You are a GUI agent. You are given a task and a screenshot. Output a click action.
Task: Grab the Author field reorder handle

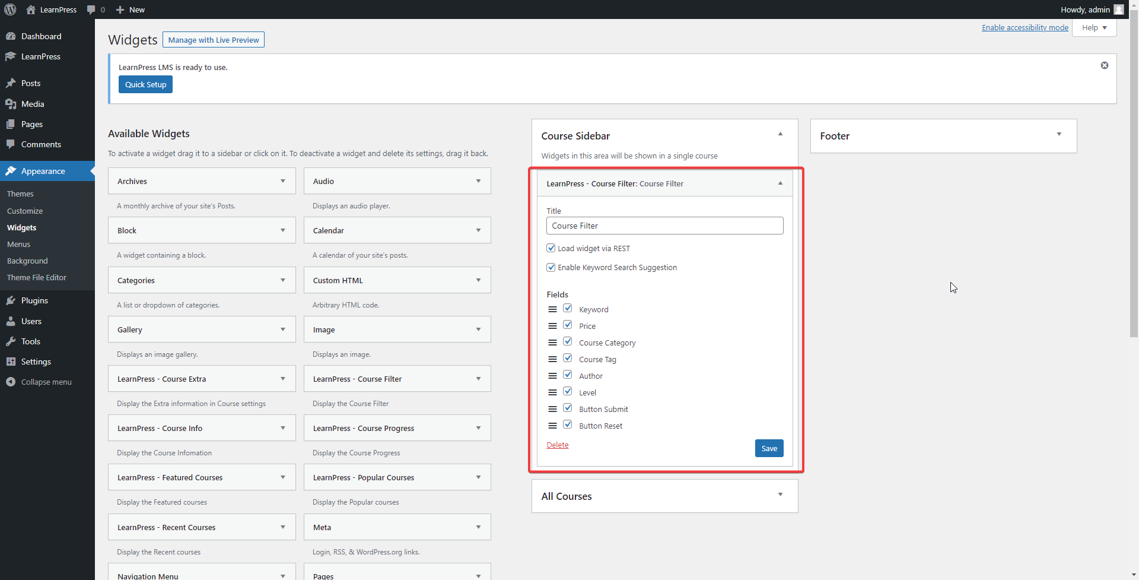point(552,376)
